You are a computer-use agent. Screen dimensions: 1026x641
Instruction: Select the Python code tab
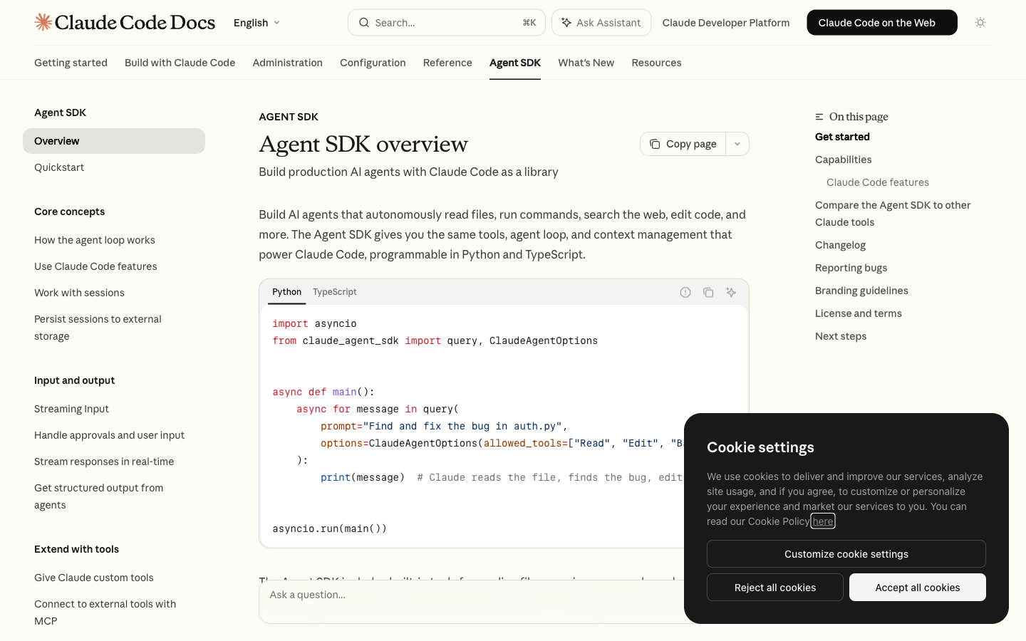pos(286,292)
